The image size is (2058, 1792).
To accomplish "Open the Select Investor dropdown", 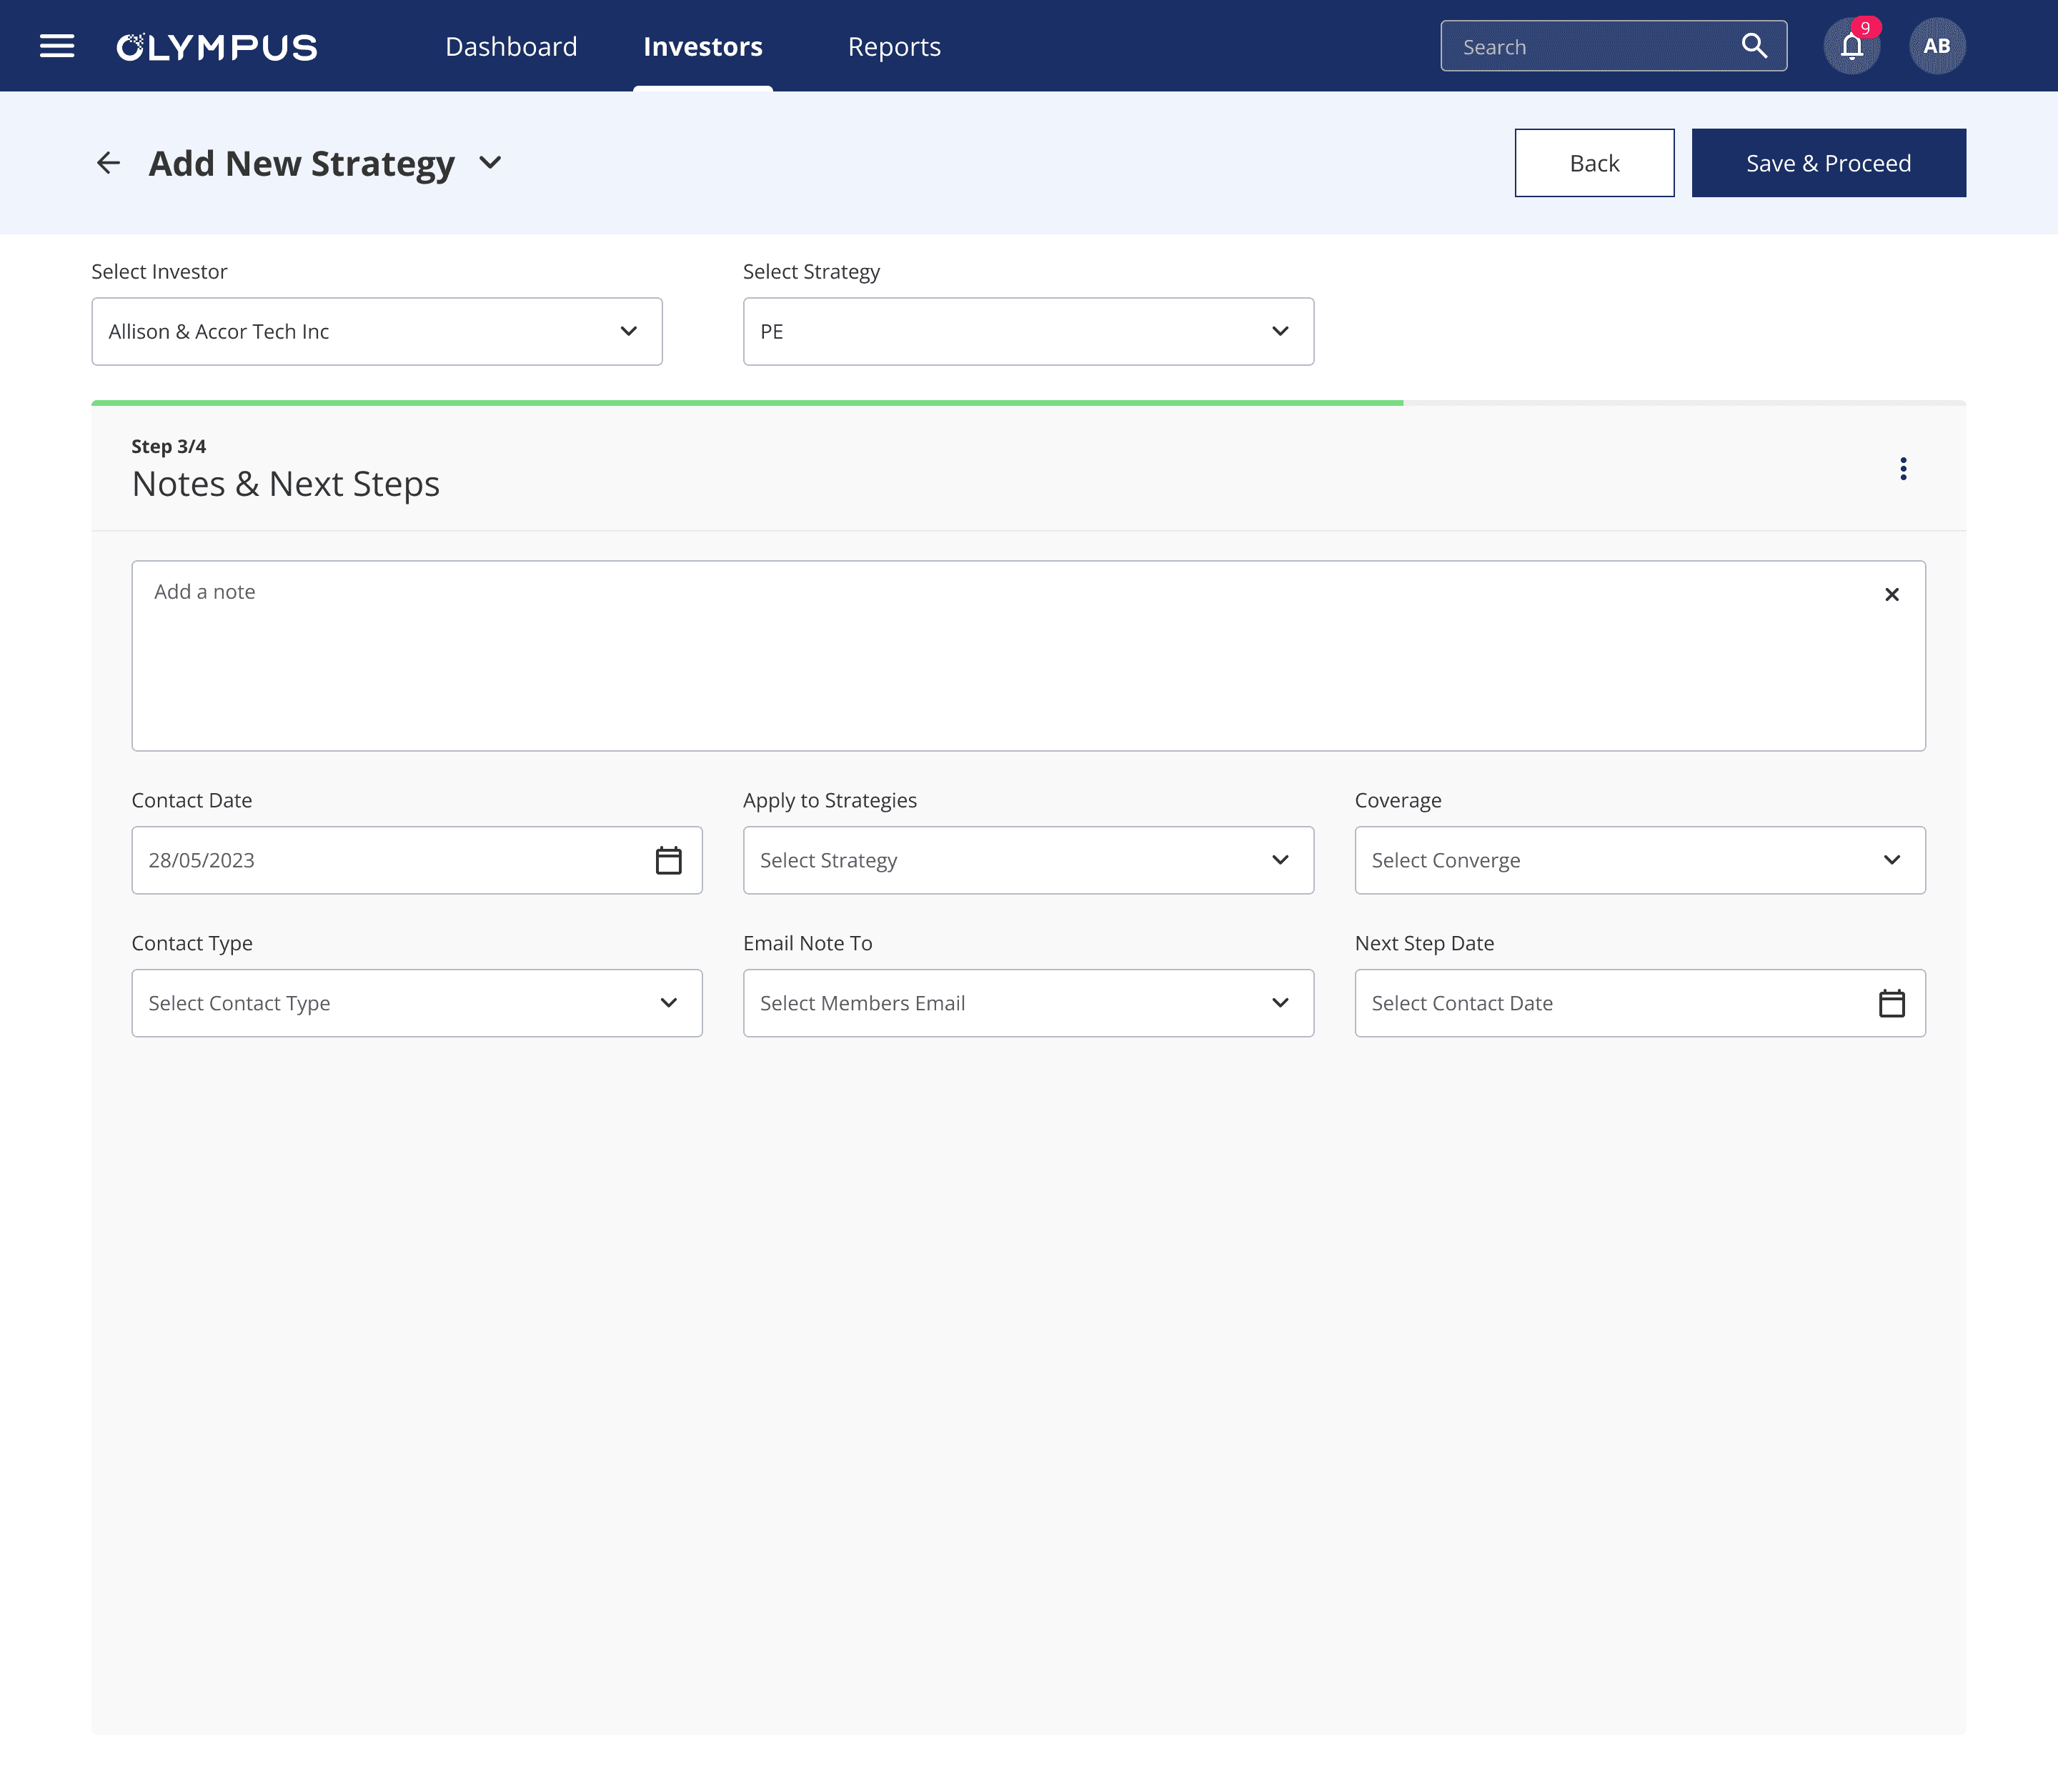I will (x=377, y=331).
